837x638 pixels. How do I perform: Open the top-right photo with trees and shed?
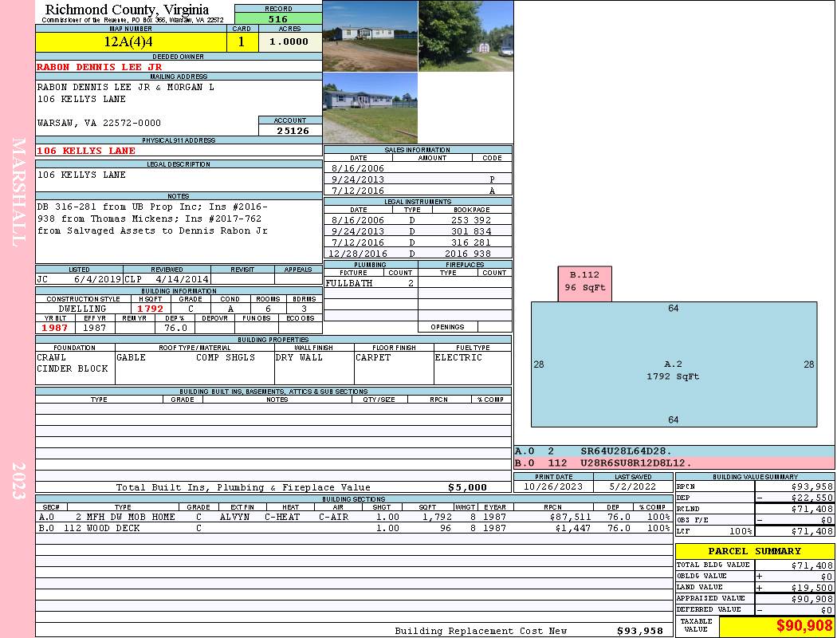465,36
